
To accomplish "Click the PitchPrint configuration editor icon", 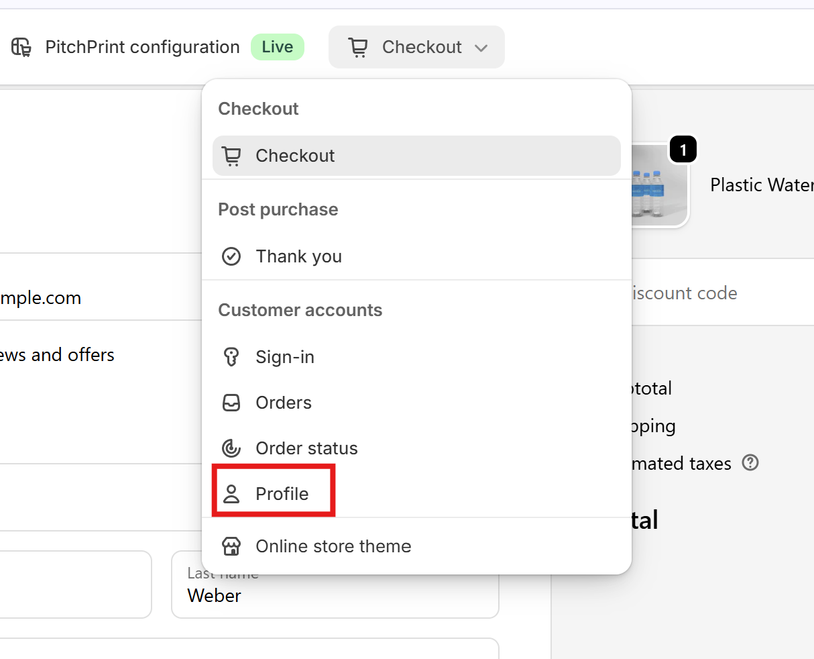I will coord(21,47).
